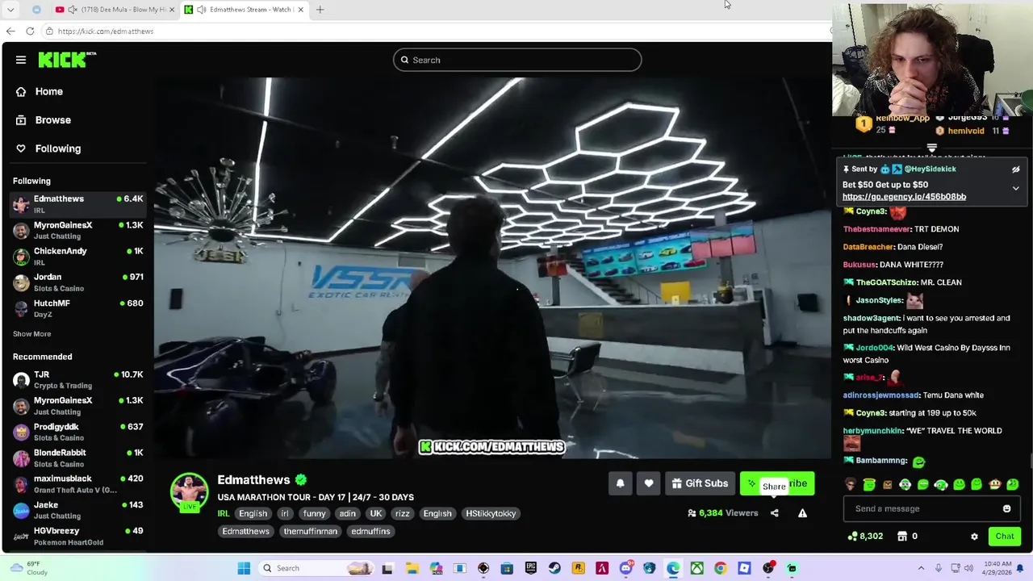Image resolution: width=1033 pixels, height=581 pixels.
Task: Open Prodigyddk recommended channel
Action: click(x=78, y=432)
